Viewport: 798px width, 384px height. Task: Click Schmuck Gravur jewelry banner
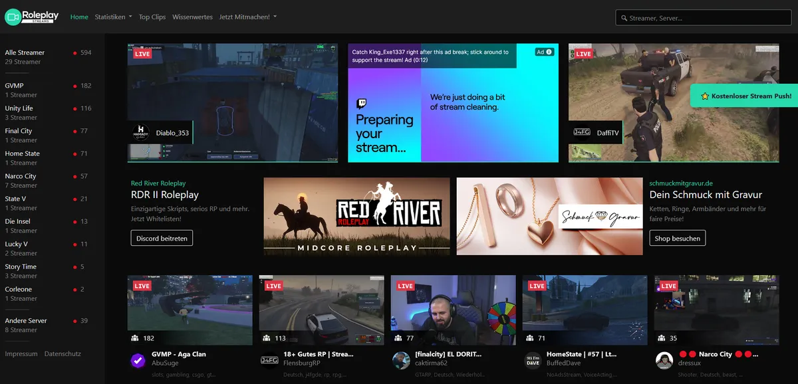pyautogui.click(x=549, y=217)
